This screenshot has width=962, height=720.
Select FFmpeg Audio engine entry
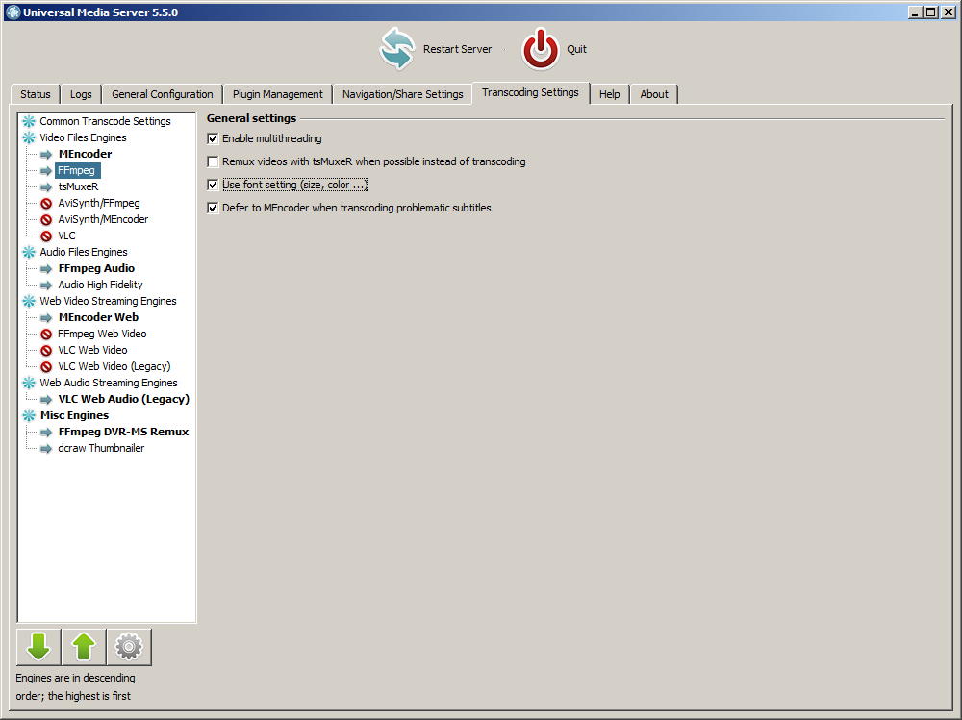[96, 268]
